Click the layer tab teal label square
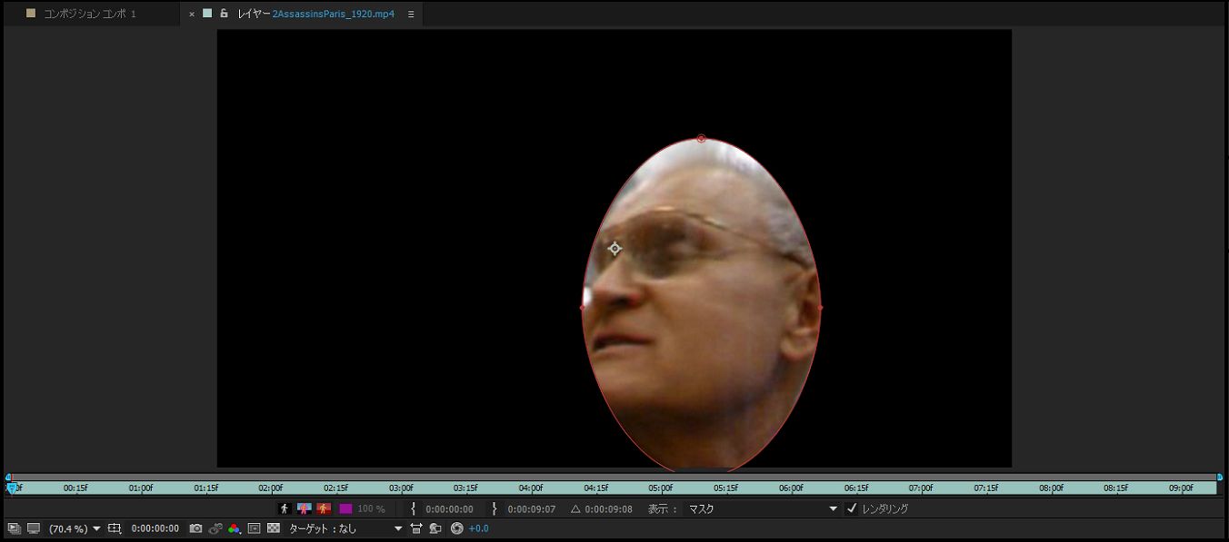Image resolution: width=1229 pixels, height=542 pixels. (x=207, y=14)
